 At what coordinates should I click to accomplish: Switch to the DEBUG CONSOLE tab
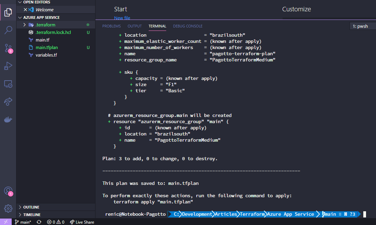(x=188, y=26)
